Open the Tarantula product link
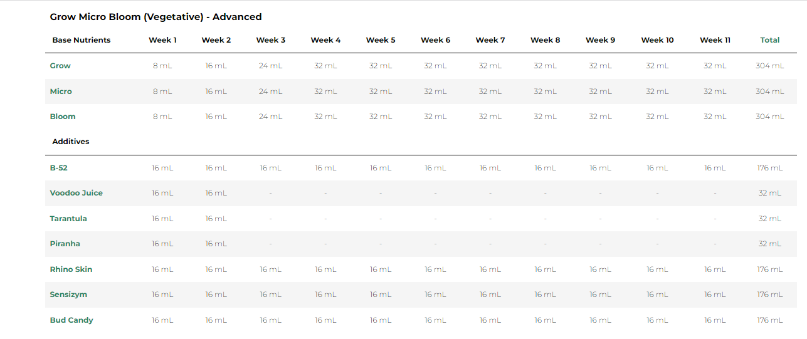This screenshot has width=807, height=339. (x=68, y=219)
